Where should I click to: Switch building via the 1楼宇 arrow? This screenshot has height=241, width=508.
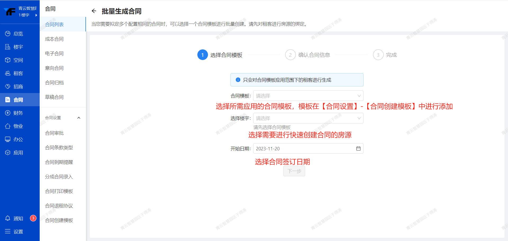click(x=36, y=15)
